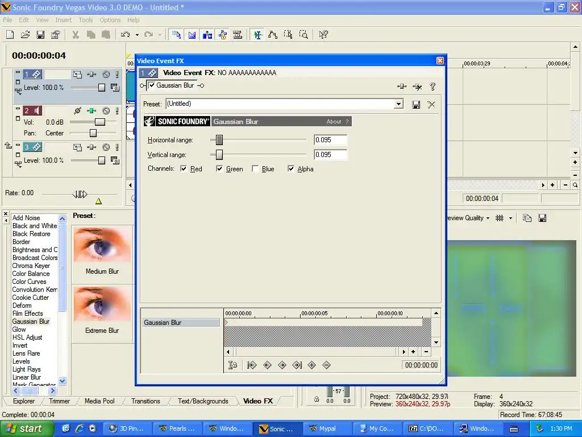Toggle the Red channel checkbox

point(184,168)
